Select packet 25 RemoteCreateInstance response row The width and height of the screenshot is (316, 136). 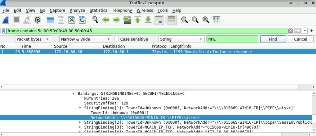(158, 52)
